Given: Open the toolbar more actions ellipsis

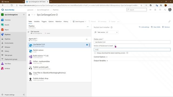Looking at the screenshot, I should click(x=118, y=22).
